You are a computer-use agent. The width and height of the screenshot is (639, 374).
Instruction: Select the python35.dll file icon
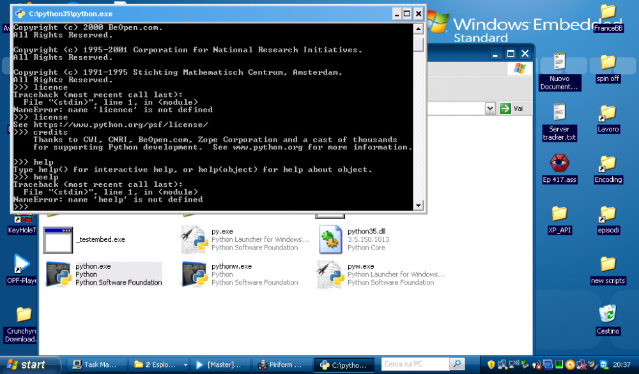330,239
